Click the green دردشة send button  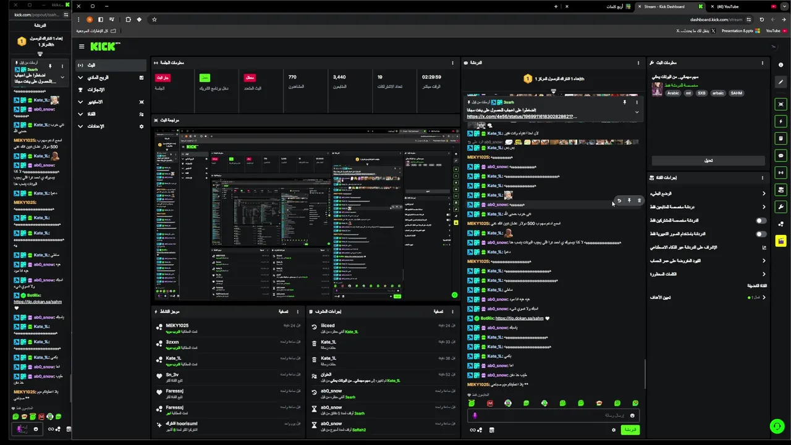(630, 430)
